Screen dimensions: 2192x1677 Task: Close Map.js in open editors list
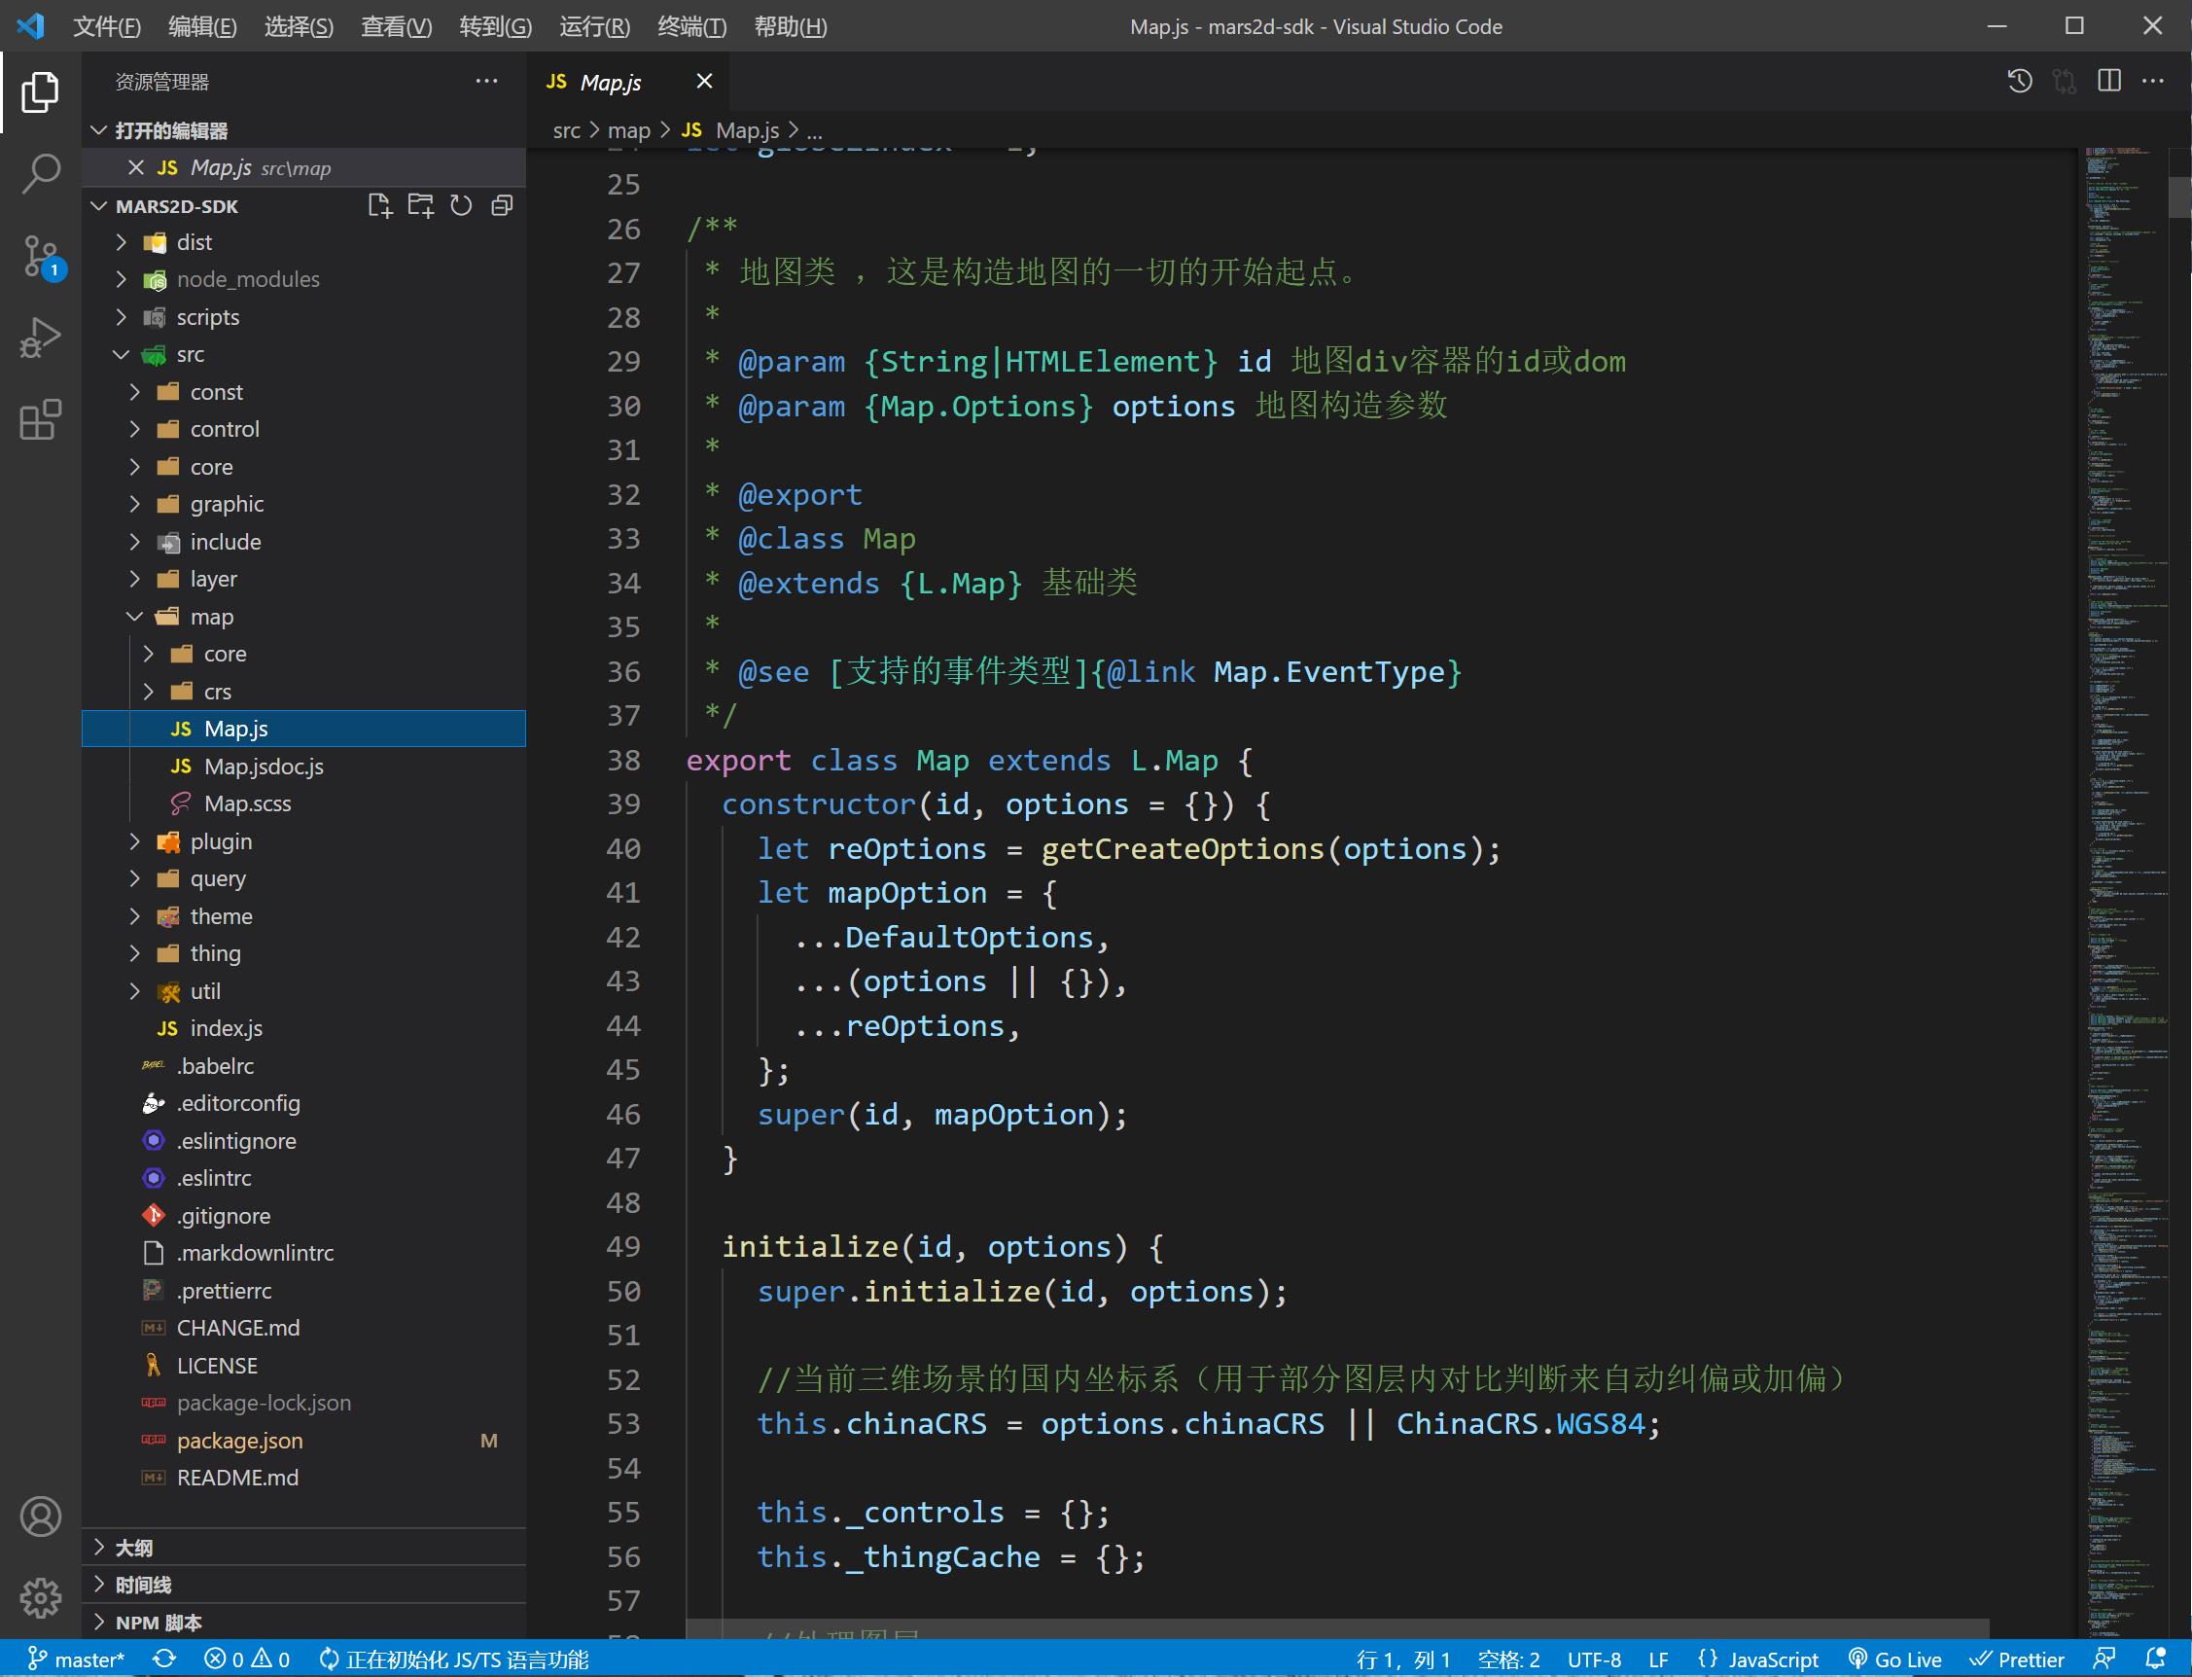point(136,167)
